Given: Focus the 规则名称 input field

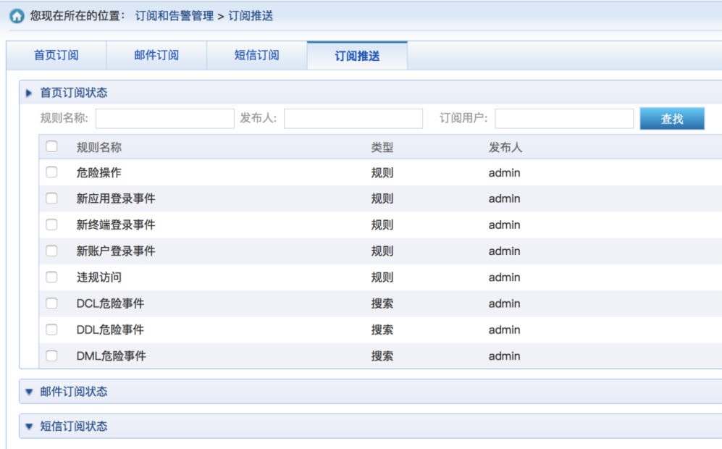Looking at the screenshot, I should click(x=165, y=118).
